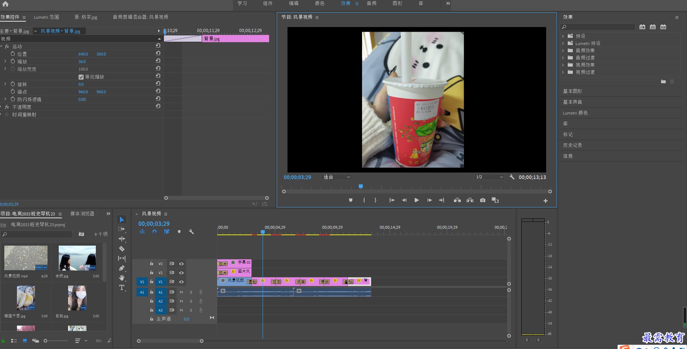The height and width of the screenshot is (349, 687).
Task: Click the effects panel search field
Action: tap(598, 27)
